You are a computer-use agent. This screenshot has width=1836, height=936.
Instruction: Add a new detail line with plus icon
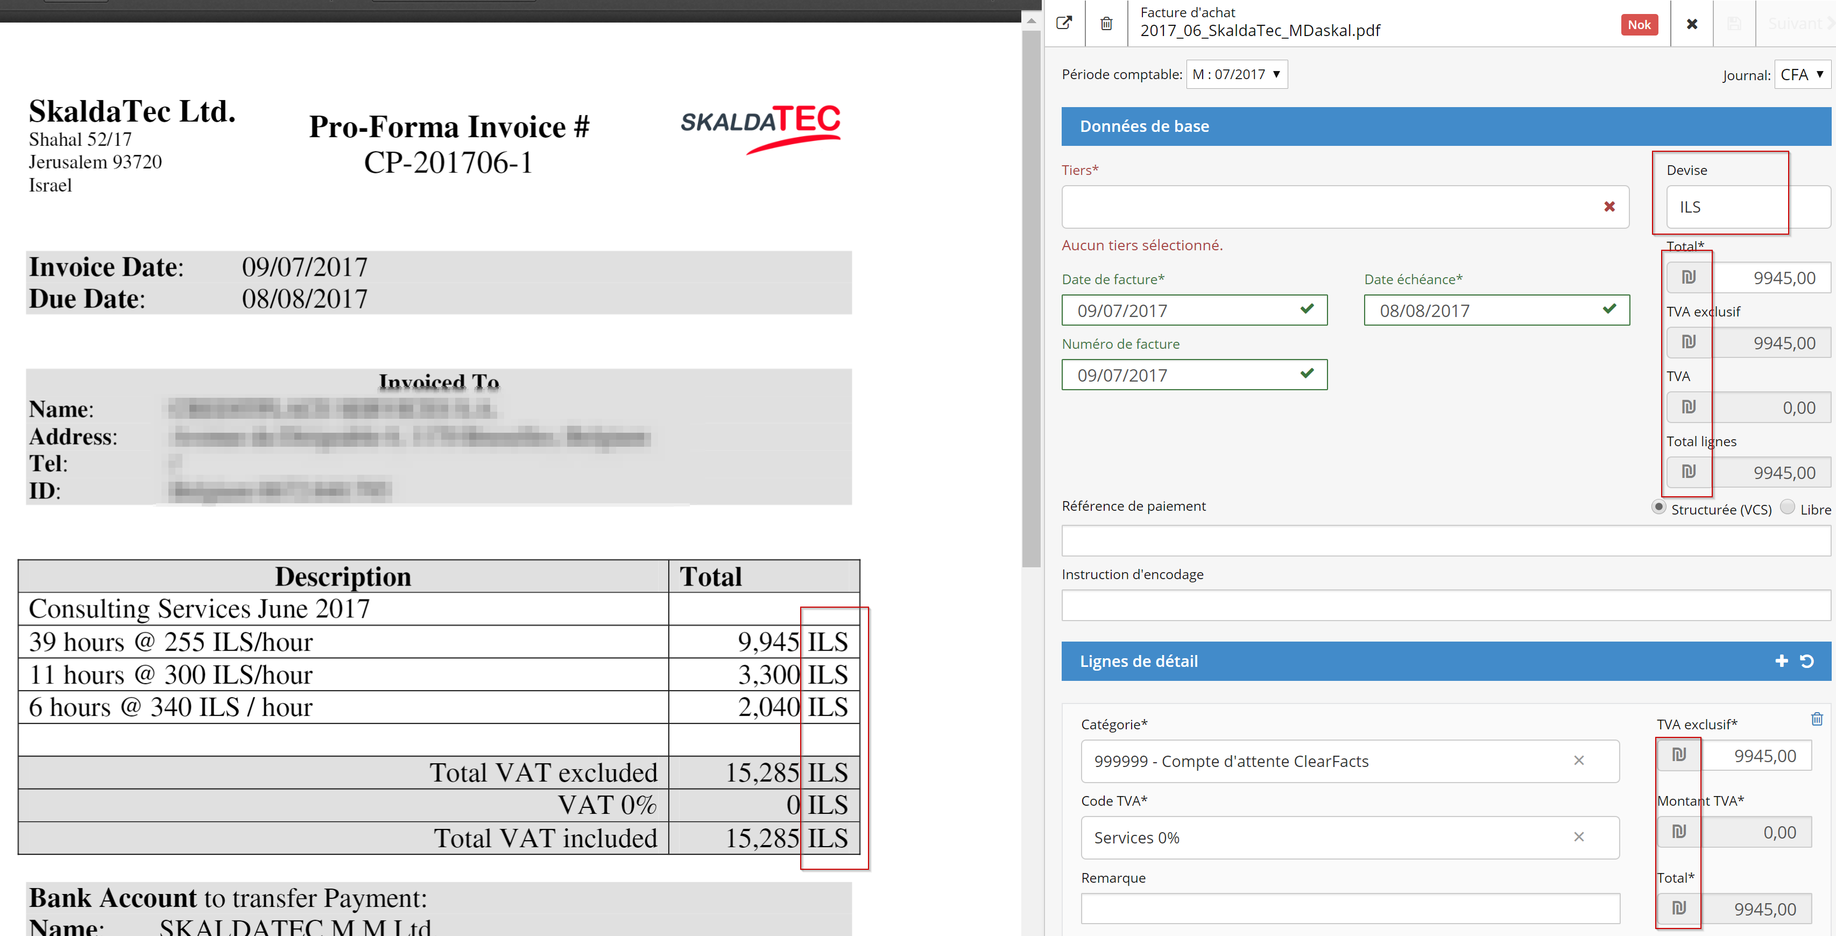coord(1781,661)
